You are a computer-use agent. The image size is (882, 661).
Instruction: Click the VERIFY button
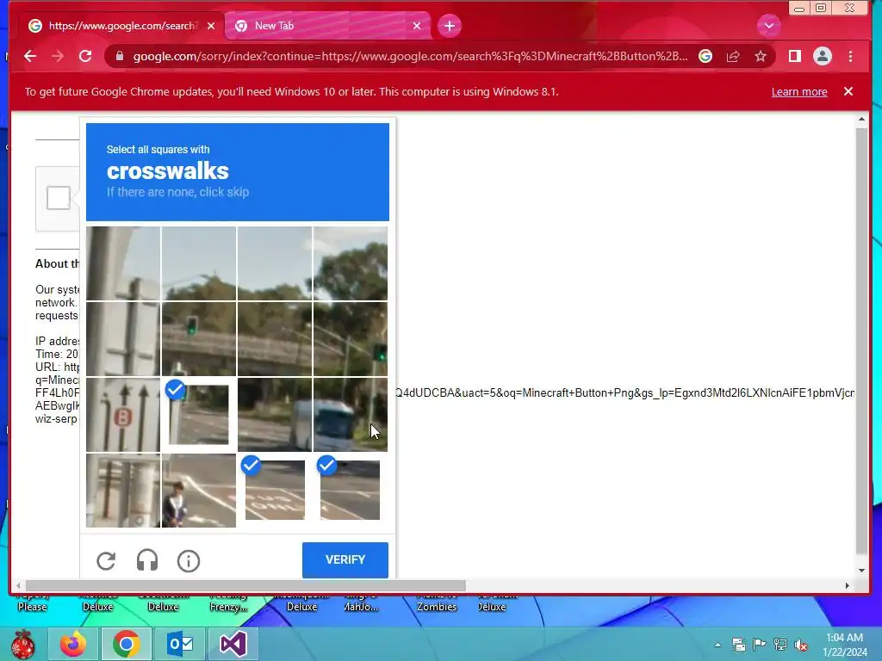tap(345, 559)
